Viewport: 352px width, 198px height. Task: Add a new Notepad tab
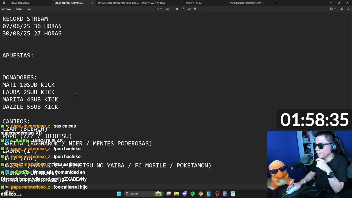[x=276, y=3]
